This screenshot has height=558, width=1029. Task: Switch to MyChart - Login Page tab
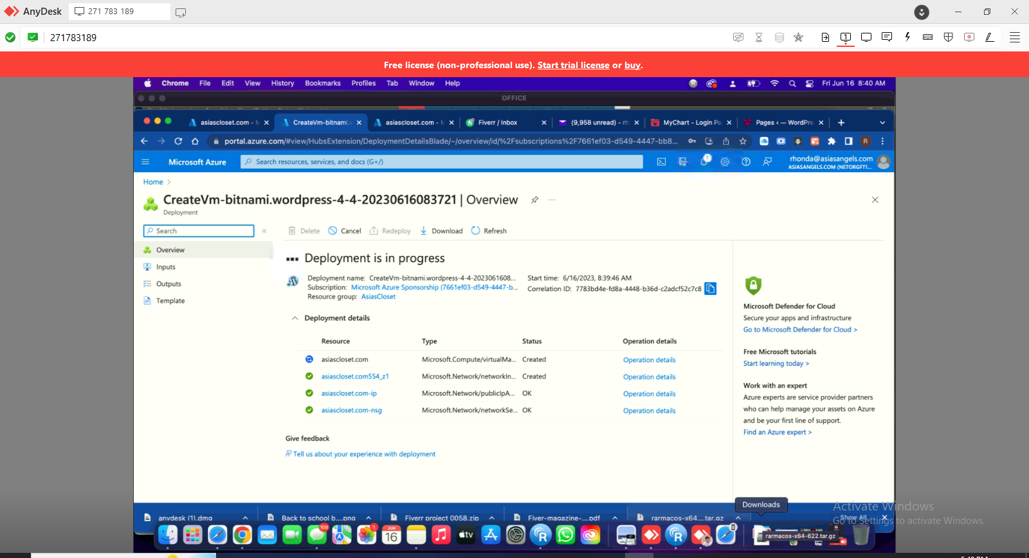(691, 123)
